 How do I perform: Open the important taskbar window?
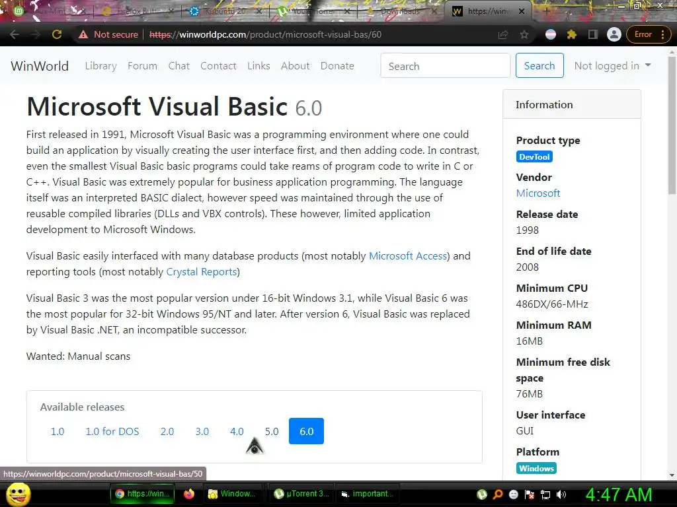coord(368,494)
